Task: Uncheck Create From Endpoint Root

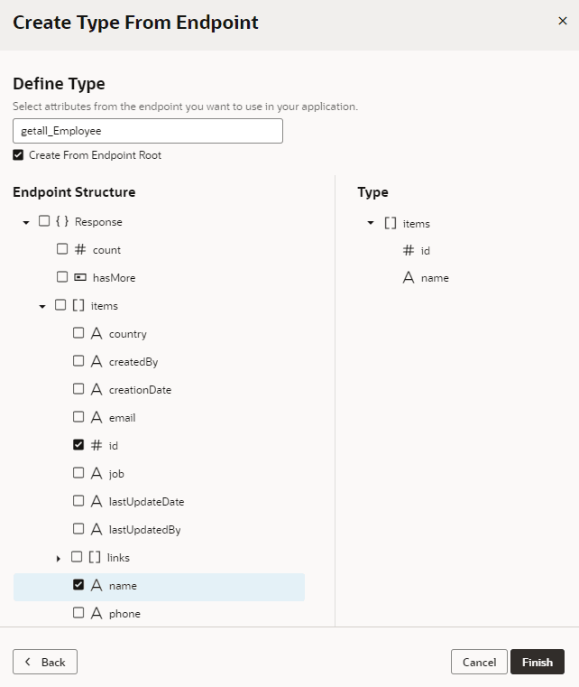Action: (x=18, y=155)
